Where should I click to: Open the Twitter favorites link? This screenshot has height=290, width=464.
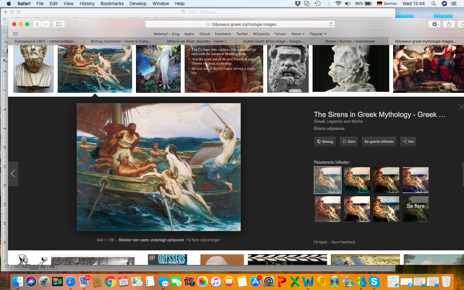coord(242,34)
